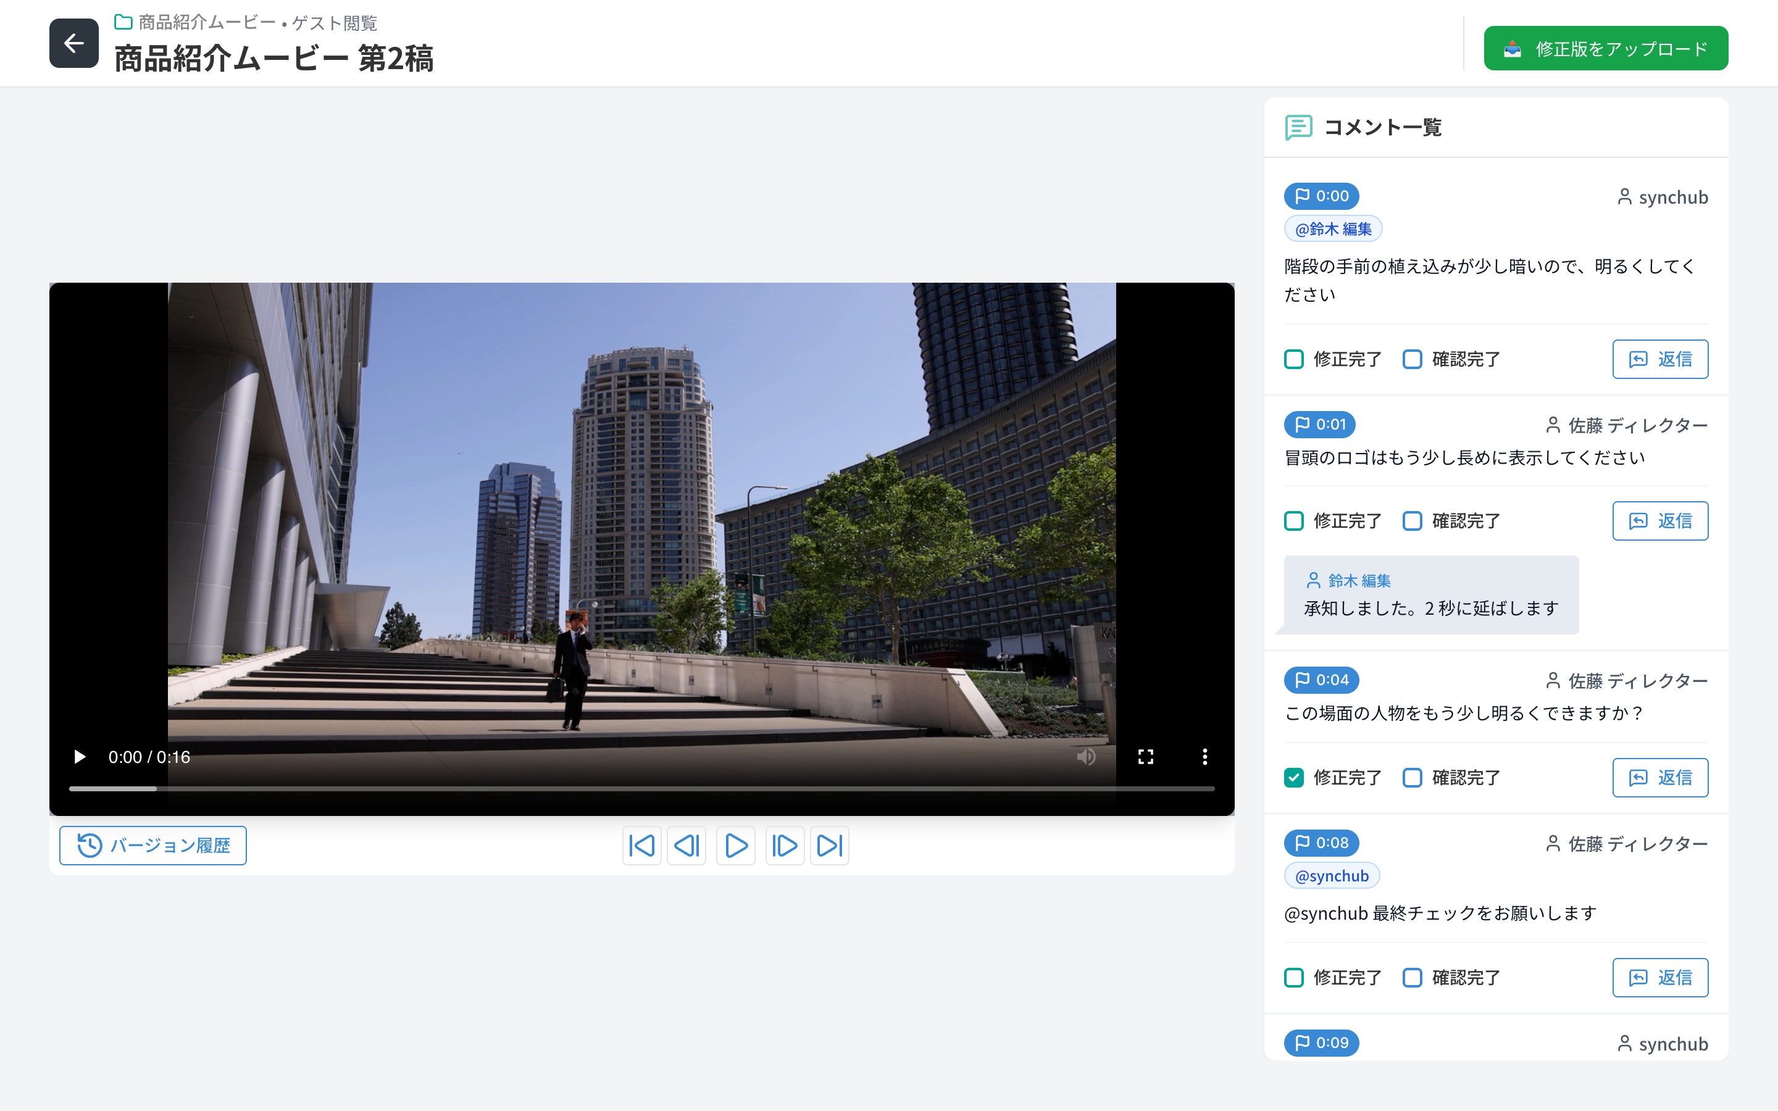Skip to the last frame icon
Viewport: 1778px width, 1111px height.
coord(830,846)
